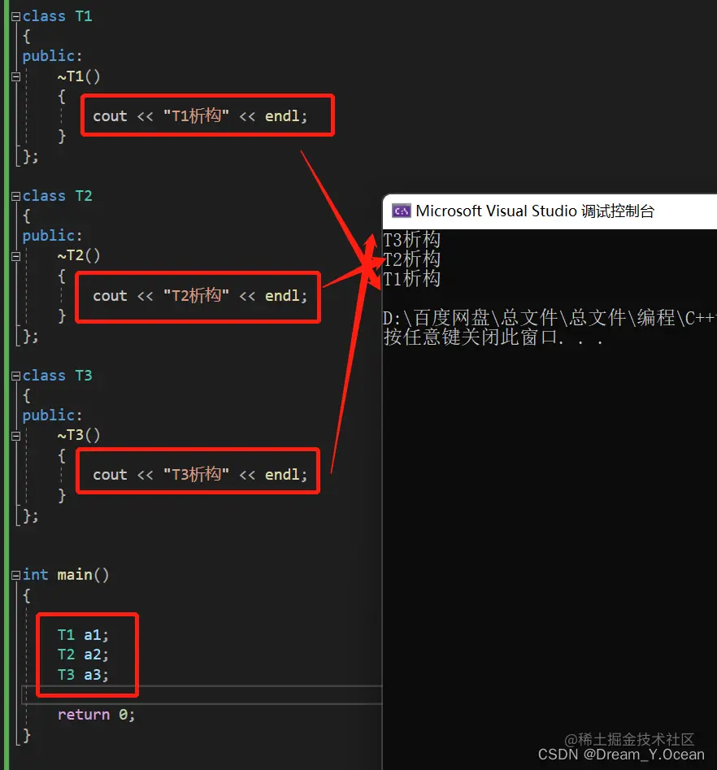Image resolution: width=717 pixels, height=770 pixels.
Task: Click the 'T1 a1;' declaration line
Action: pyautogui.click(x=83, y=635)
